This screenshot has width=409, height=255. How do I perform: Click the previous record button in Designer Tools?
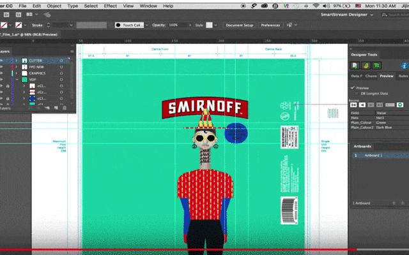pyautogui.click(x=361, y=103)
